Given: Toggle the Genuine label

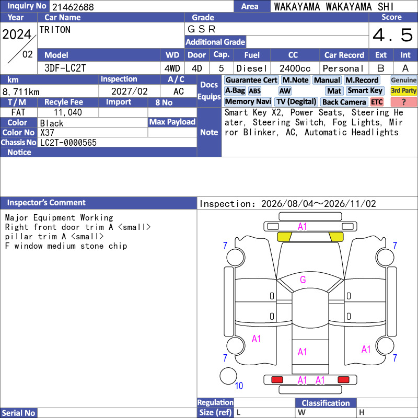Looking at the screenshot, I should pos(403,80).
